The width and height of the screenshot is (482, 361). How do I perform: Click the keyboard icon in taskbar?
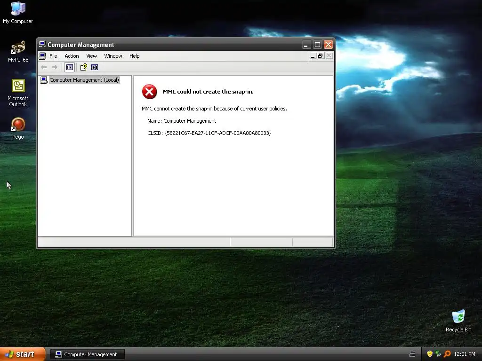pos(412,354)
